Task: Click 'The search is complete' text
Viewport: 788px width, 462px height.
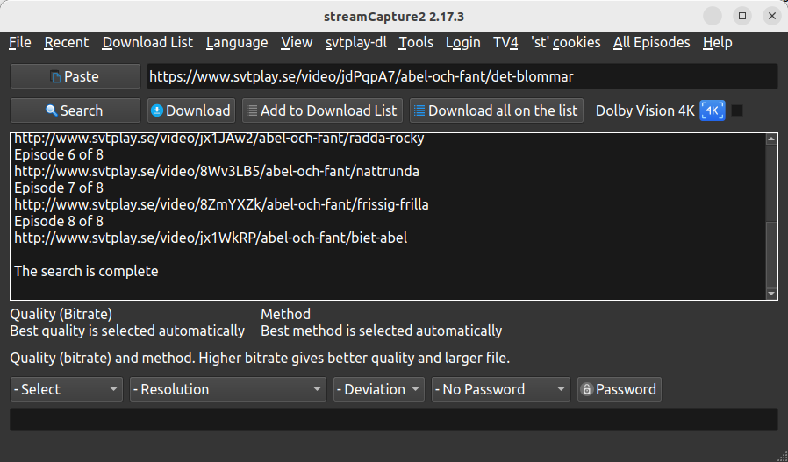Action: [86, 271]
